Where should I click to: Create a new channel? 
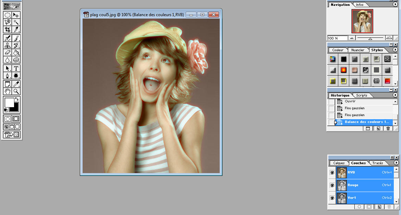click(x=379, y=207)
